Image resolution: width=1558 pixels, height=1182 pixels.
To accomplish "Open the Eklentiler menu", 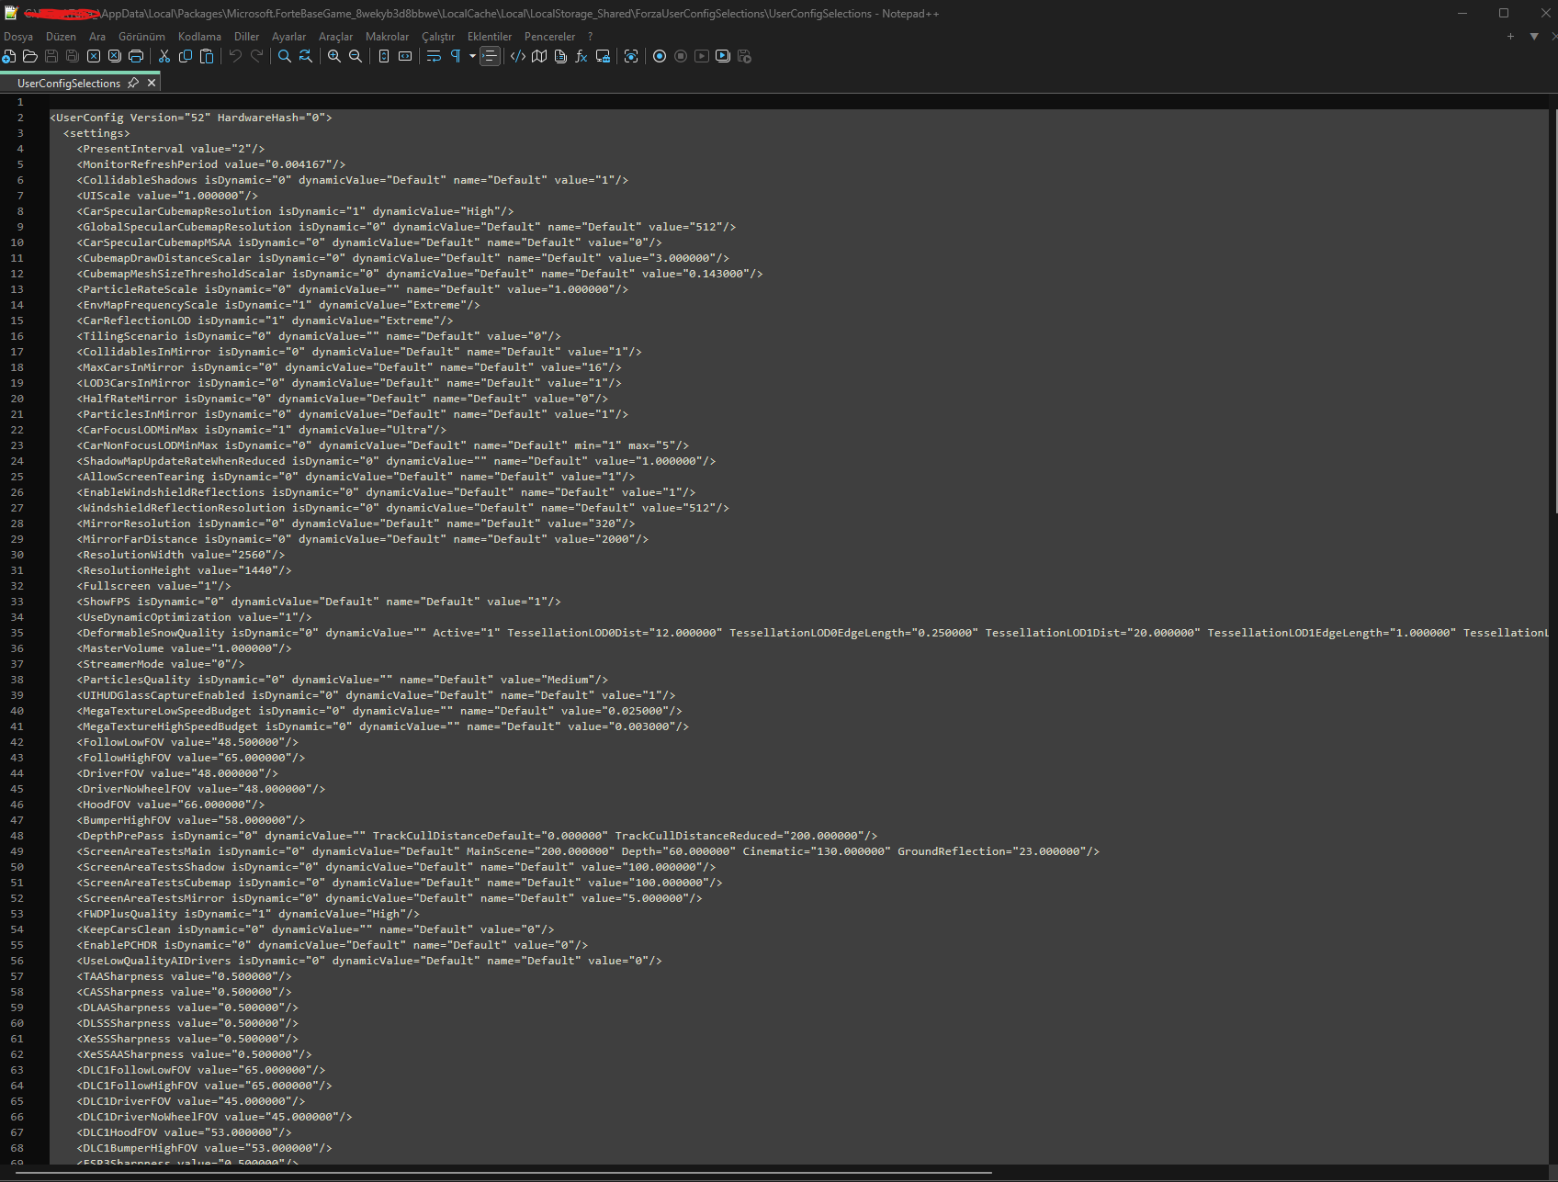I will pyautogui.click(x=490, y=37).
